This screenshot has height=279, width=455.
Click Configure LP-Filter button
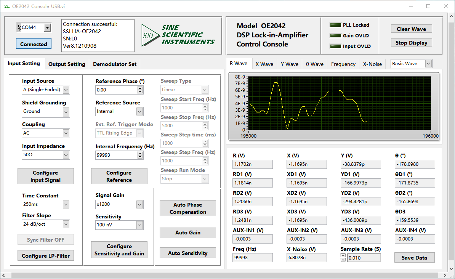(46, 256)
